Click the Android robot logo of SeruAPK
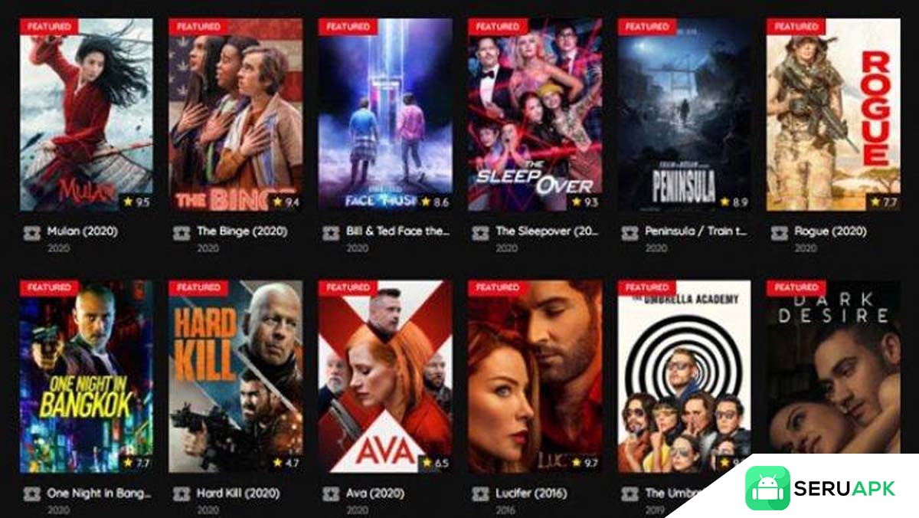 point(767,488)
